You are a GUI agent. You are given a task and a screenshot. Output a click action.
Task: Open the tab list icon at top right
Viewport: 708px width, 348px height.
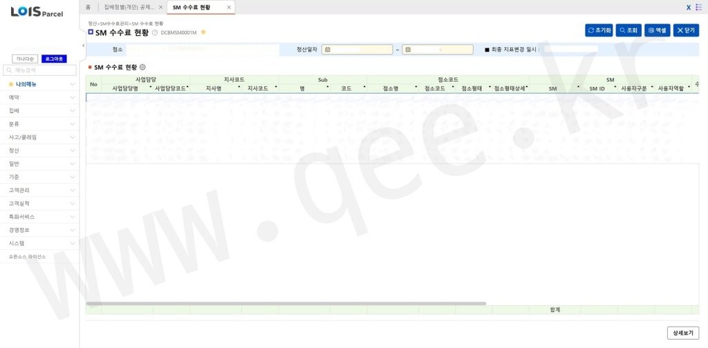(699, 7)
